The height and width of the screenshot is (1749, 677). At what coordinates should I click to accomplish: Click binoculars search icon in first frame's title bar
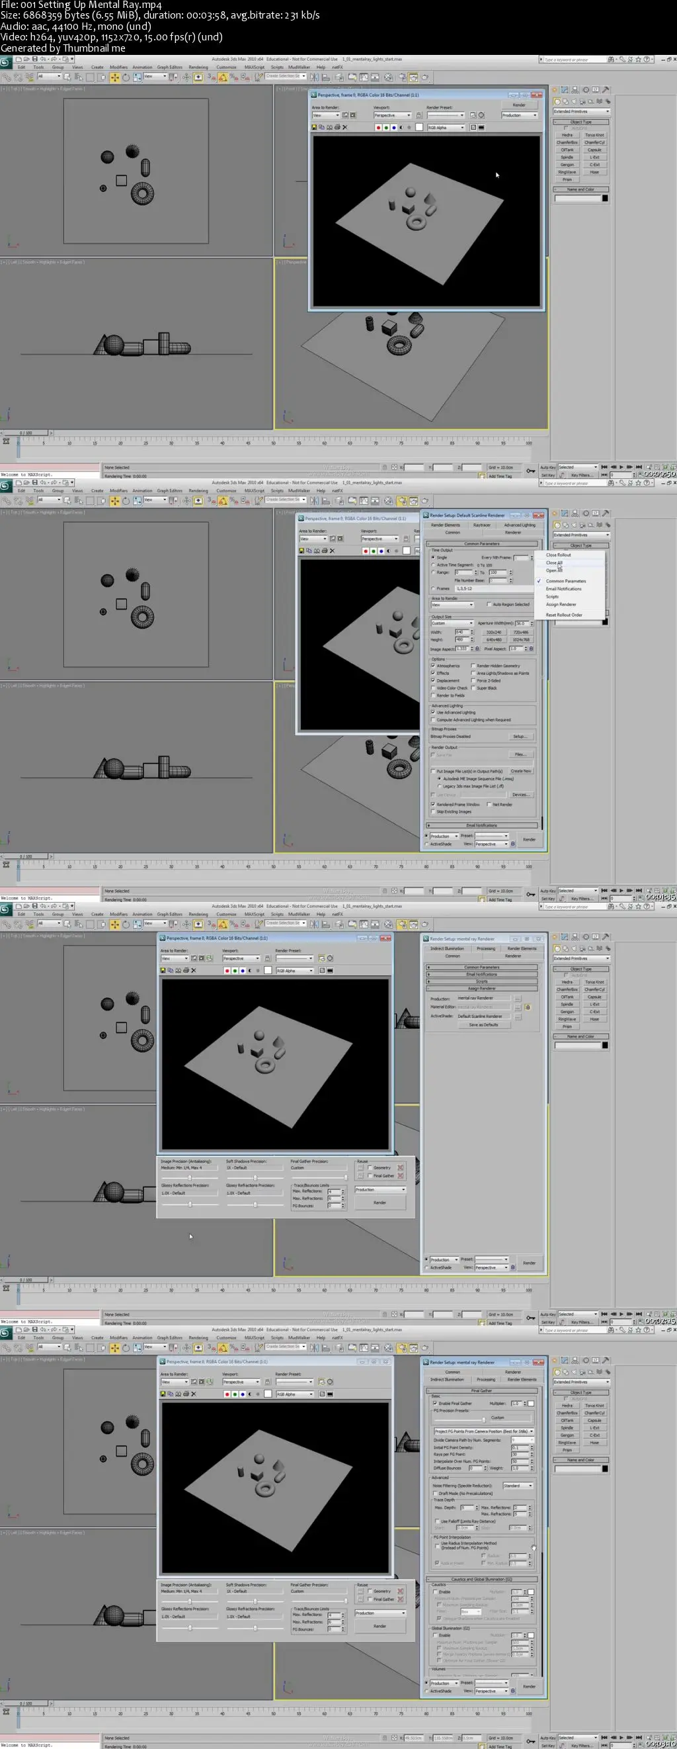[x=612, y=60]
